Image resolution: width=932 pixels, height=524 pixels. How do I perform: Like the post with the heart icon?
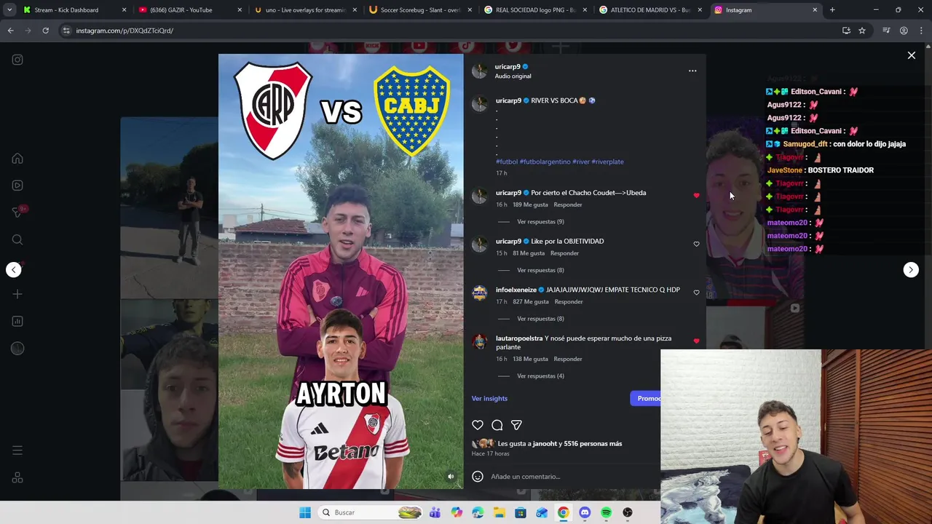[x=478, y=425]
